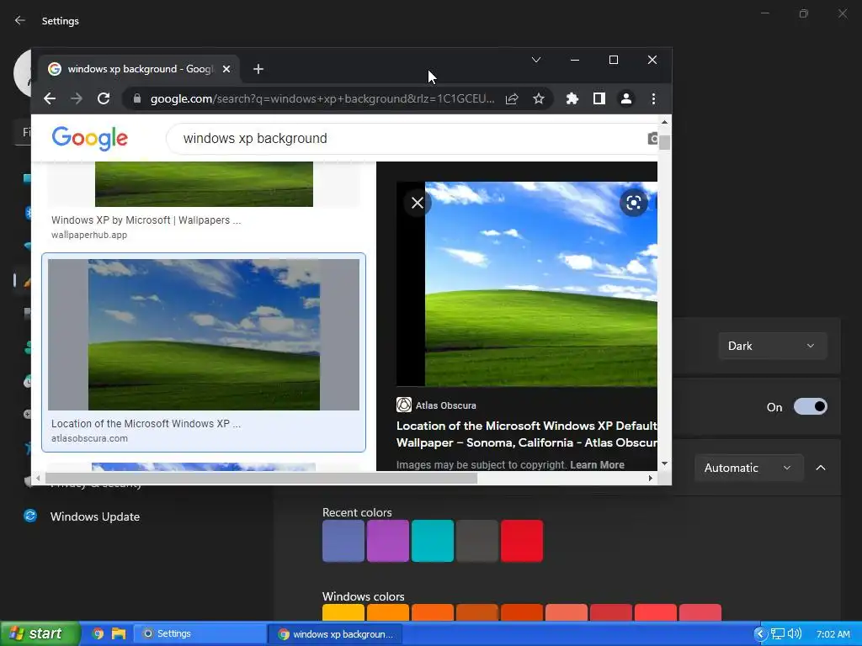Reload the Google search page
862x646 pixels.
(x=104, y=98)
